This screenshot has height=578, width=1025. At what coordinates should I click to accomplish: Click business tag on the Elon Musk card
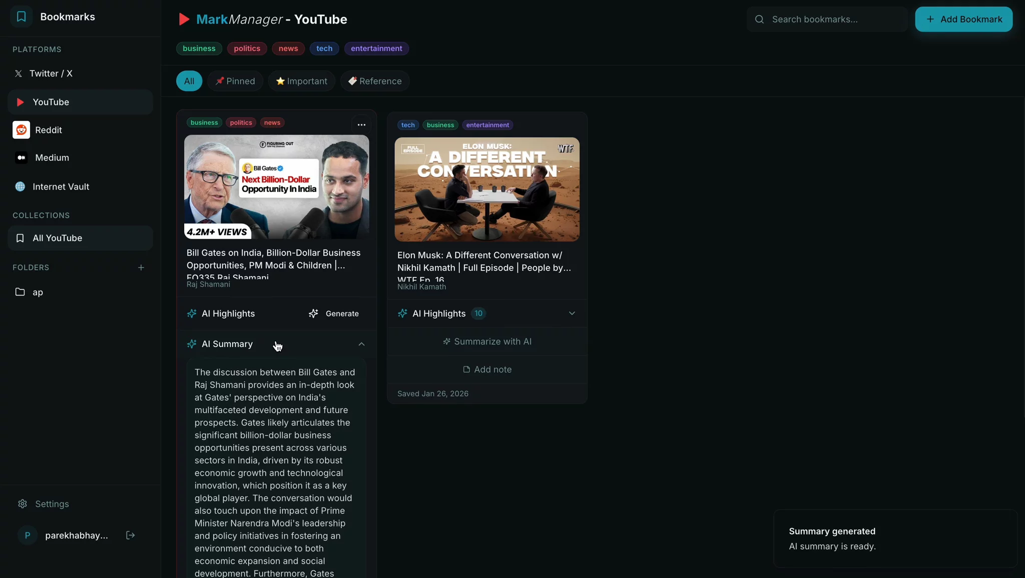click(x=440, y=125)
